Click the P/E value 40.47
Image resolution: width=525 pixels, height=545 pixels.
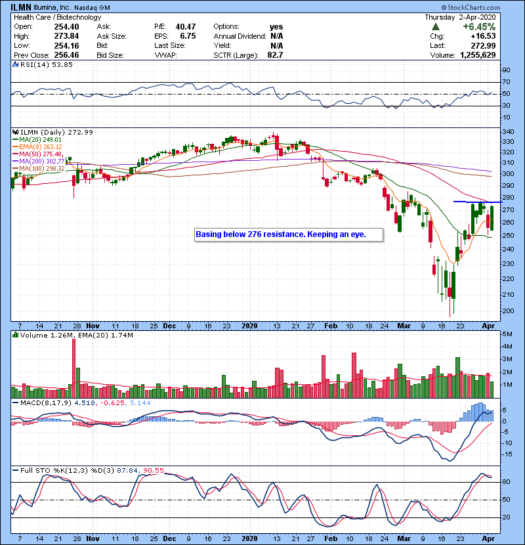tap(186, 27)
